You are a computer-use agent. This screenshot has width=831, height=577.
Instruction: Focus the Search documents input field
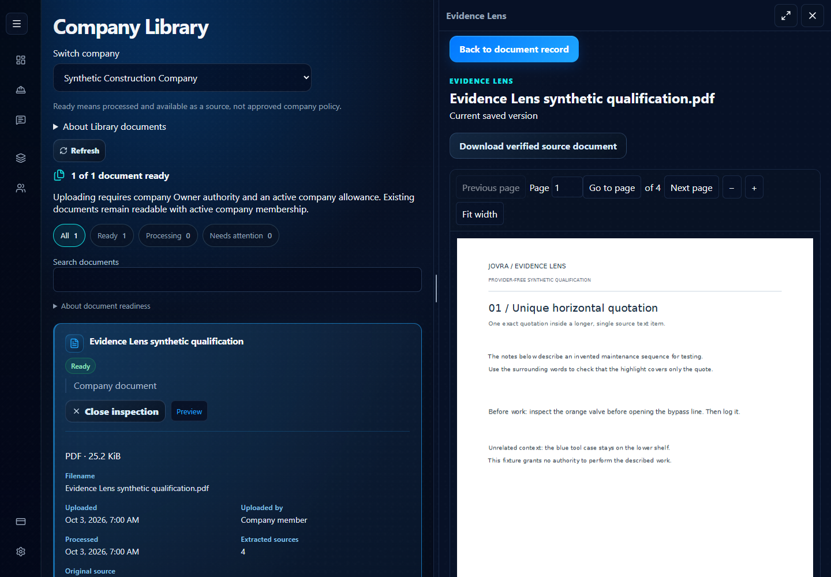(237, 280)
